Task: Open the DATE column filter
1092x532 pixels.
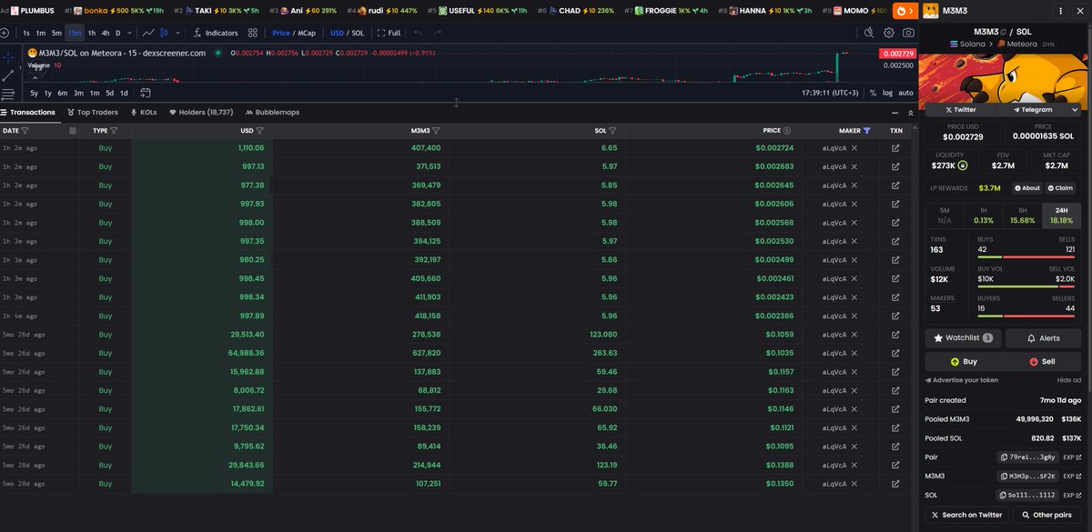Action: pos(25,131)
